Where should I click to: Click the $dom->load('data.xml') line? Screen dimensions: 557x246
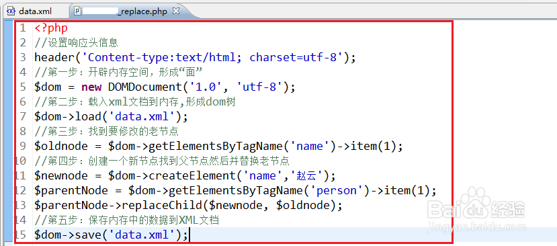[111, 116]
